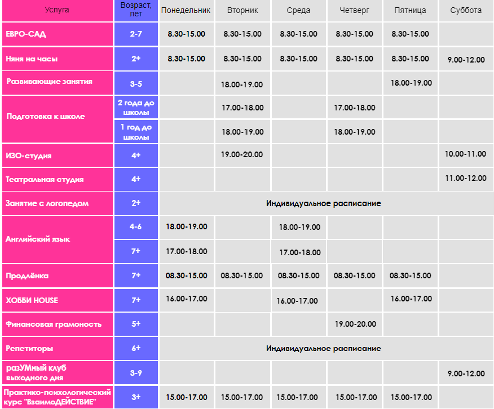Select Продлёнка Monday 08.30-15.00 cell
This screenshot has height=409, width=494.
[186, 275]
